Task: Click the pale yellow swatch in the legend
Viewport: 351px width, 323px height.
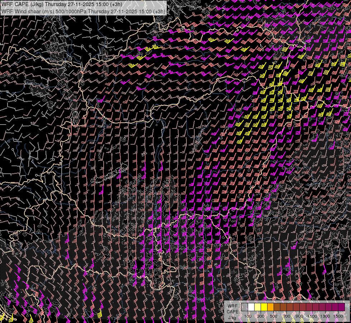Action: tap(257, 307)
